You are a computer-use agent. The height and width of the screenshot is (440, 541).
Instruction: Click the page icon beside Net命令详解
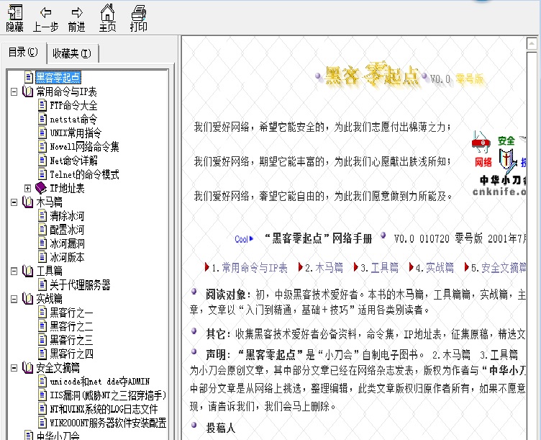(x=42, y=161)
